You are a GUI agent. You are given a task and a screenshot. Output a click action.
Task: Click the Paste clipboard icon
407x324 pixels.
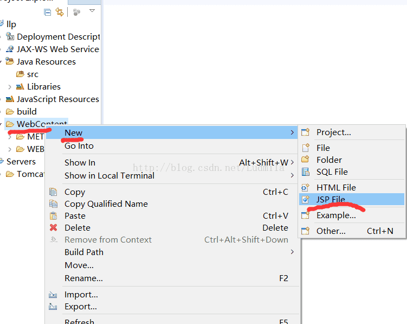[x=53, y=216]
